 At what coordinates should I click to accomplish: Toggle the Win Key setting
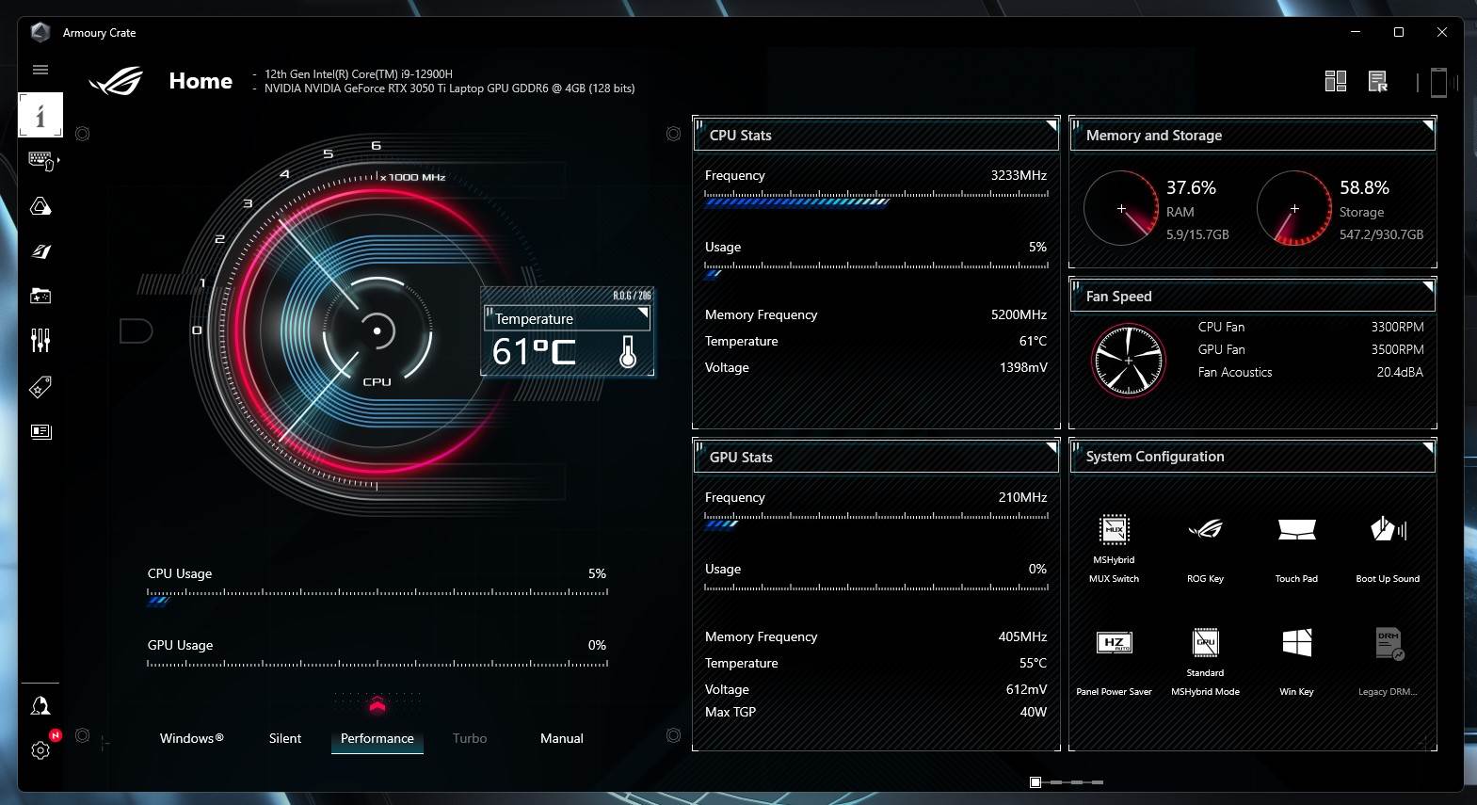1296,643
